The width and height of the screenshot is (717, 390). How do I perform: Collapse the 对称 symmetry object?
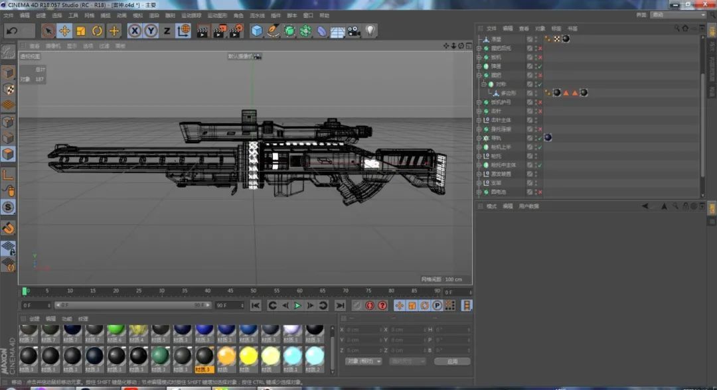(x=484, y=84)
